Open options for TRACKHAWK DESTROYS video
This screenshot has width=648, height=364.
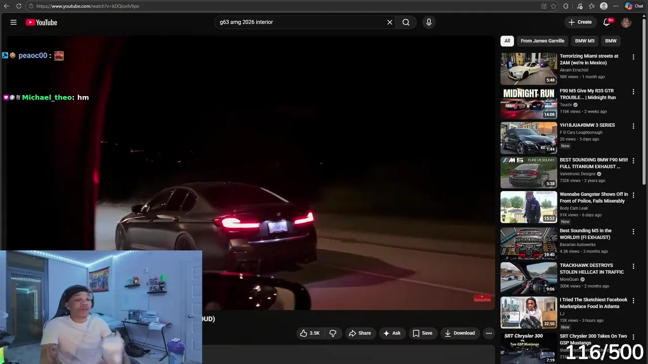(633, 266)
